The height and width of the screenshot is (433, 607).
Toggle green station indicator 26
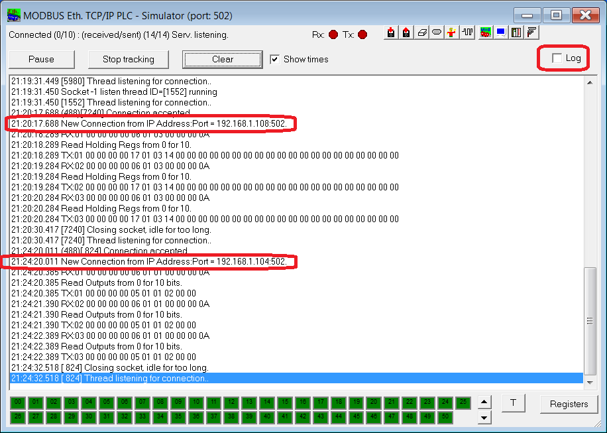click(18, 417)
